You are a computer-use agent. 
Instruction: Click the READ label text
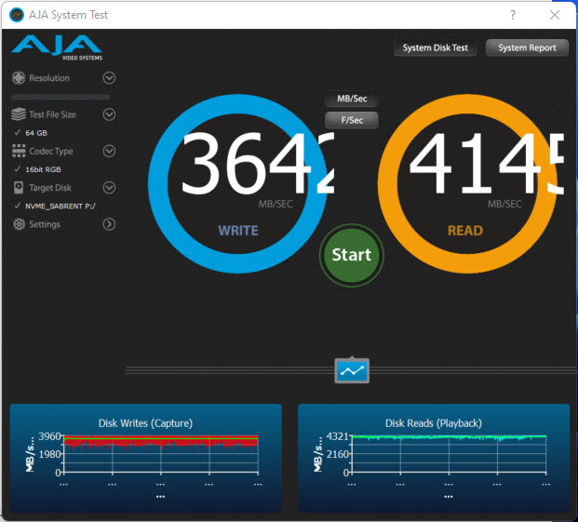(465, 231)
